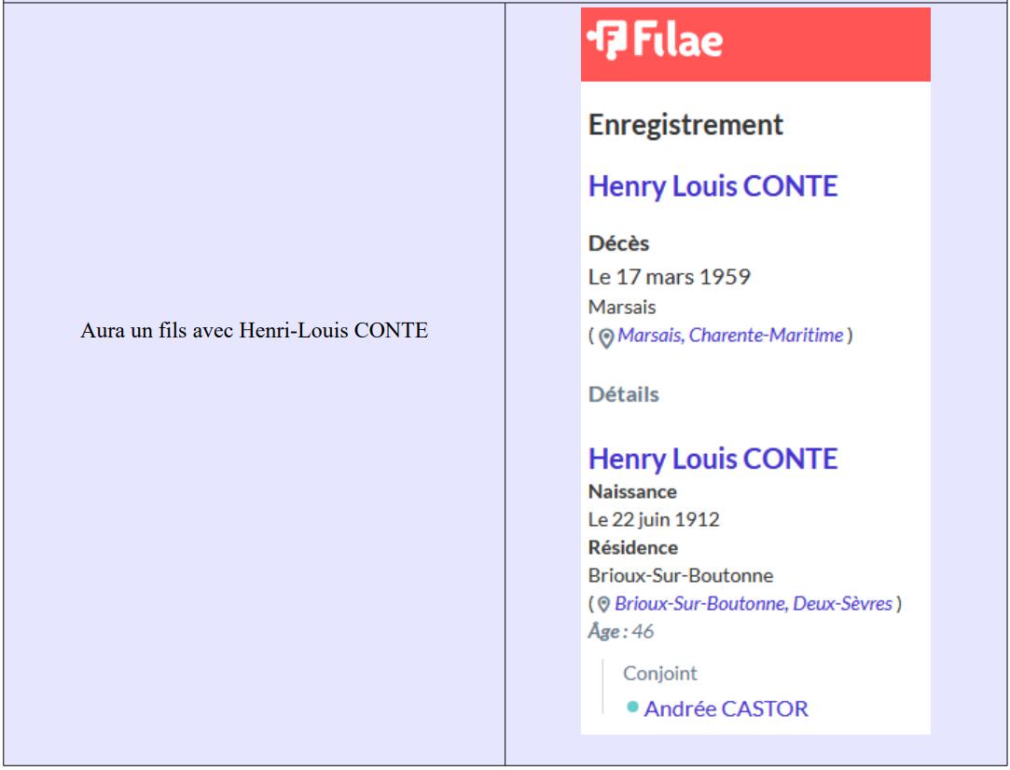Screen dimensions: 1010x770
Task: Open spouse Andrée CASTOR's record link
Action: (x=726, y=708)
